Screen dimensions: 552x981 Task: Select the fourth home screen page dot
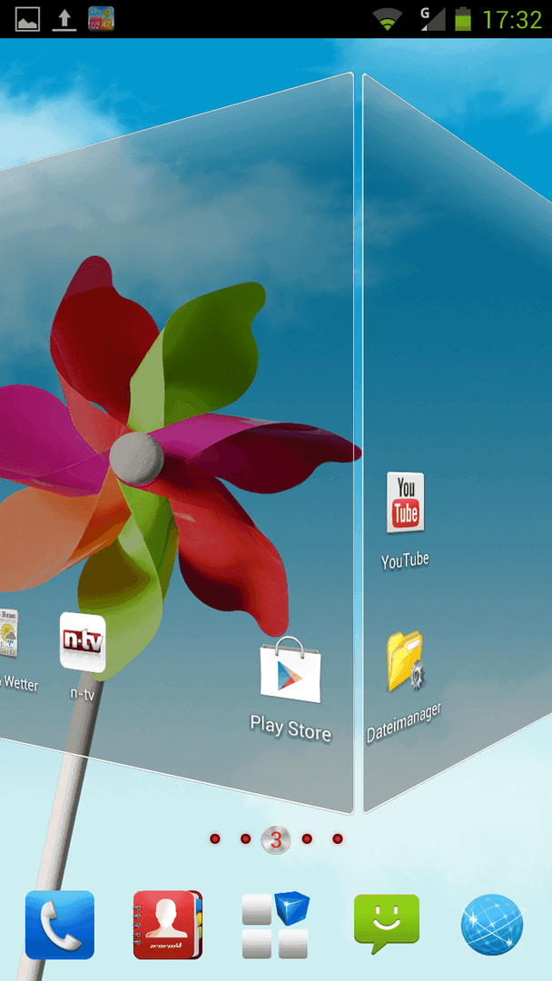(x=307, y=838)
